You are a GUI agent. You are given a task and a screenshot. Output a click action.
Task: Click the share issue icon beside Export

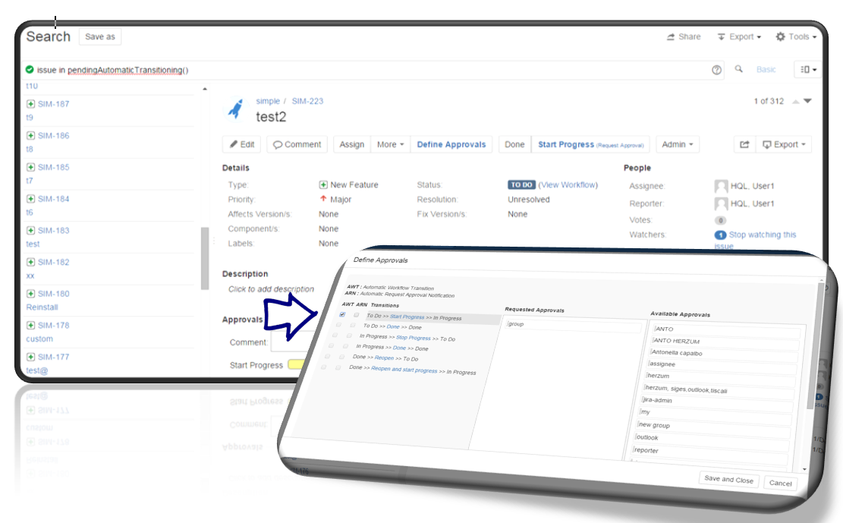[x=744, y=144]
